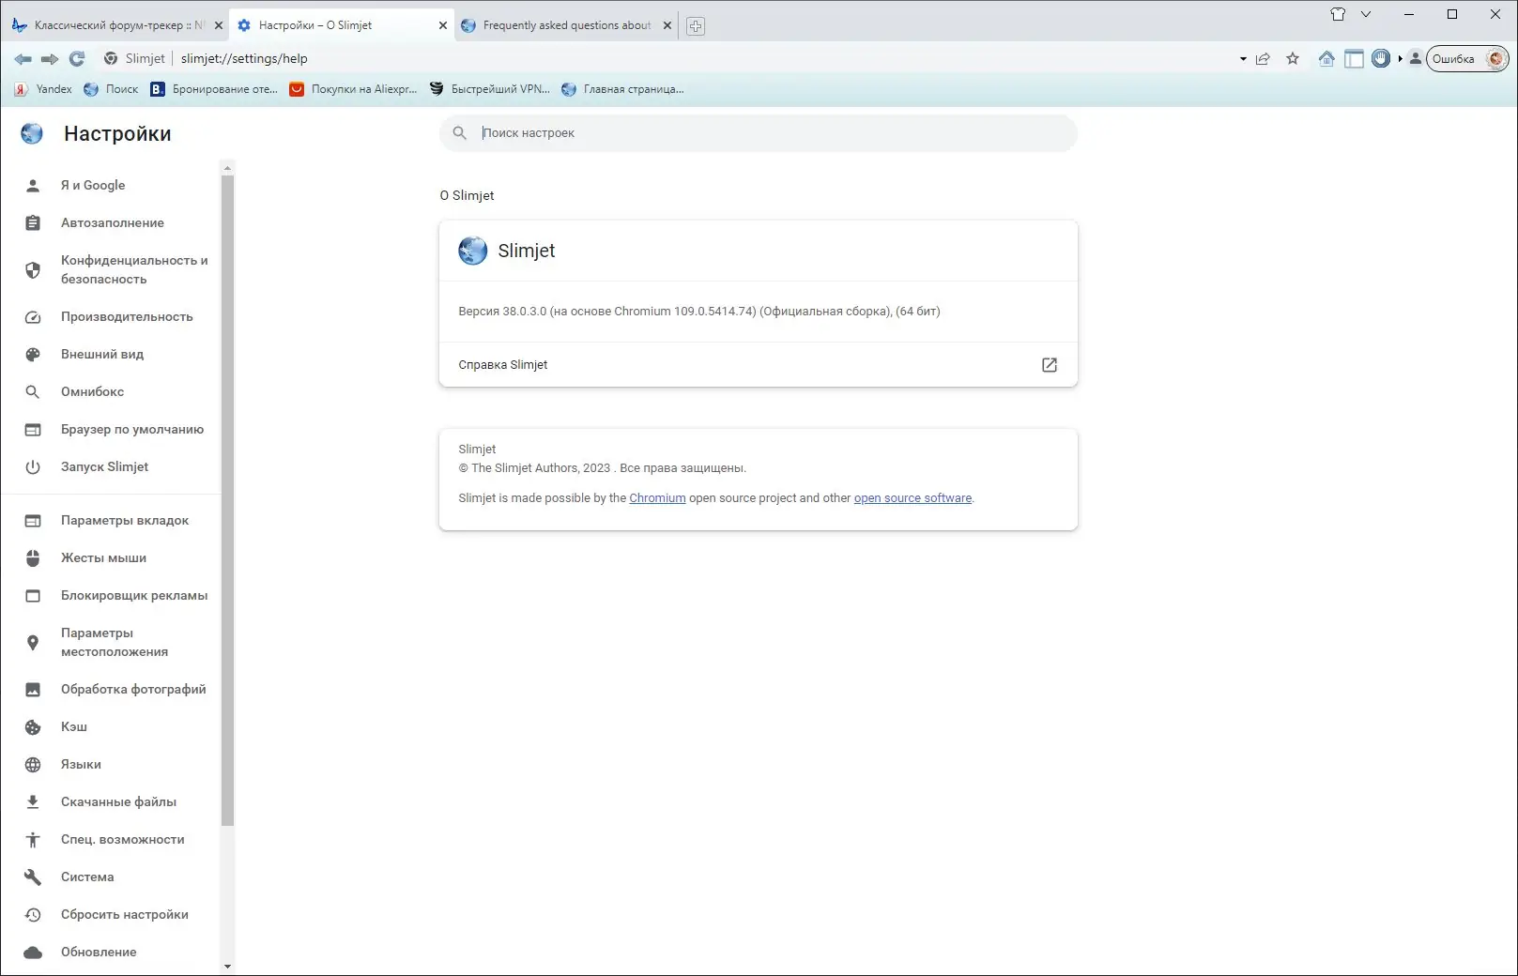Click the shield icon for Конфиденциальность и безопасность
Screen dimensions: 1518x976
tap(33, 270)
